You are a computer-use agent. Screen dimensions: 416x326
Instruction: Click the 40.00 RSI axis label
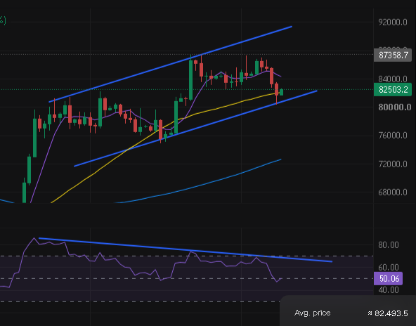pyautogui.click(x=389, y=290)
